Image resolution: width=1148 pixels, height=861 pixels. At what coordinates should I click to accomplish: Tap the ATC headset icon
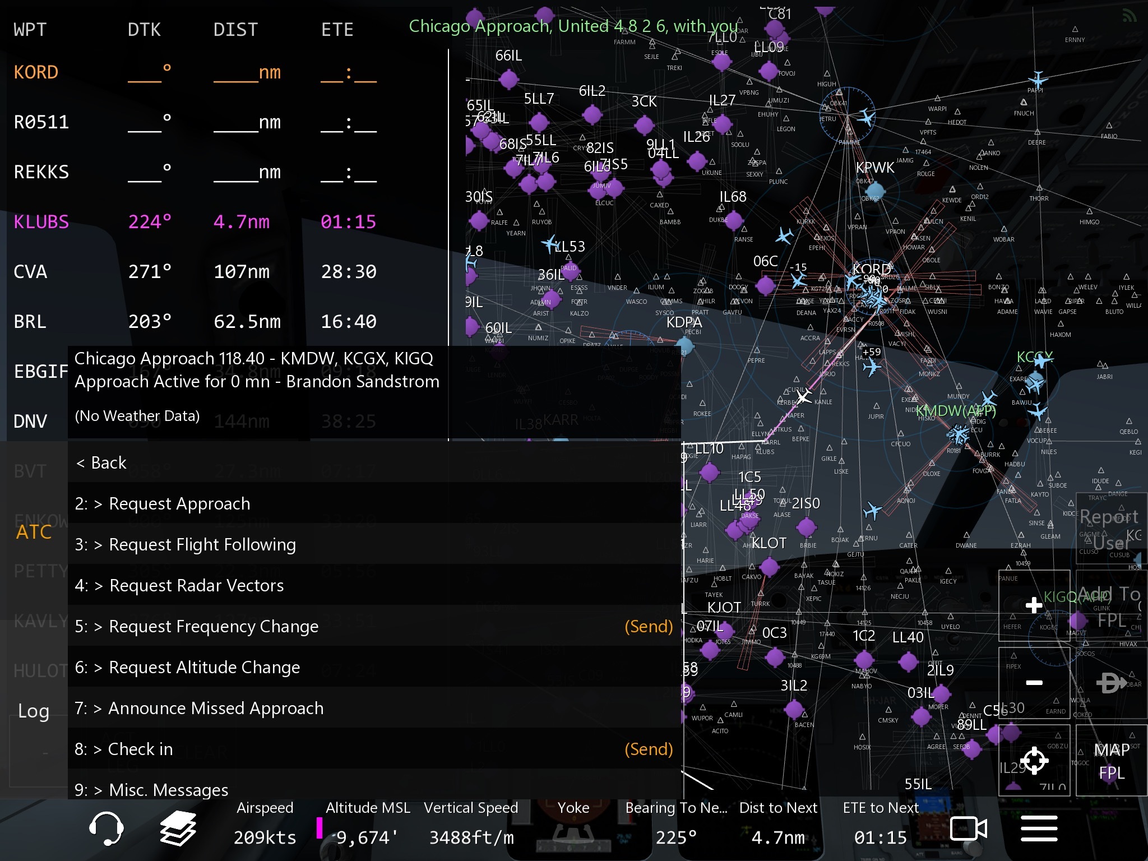[x=106, y=828]
